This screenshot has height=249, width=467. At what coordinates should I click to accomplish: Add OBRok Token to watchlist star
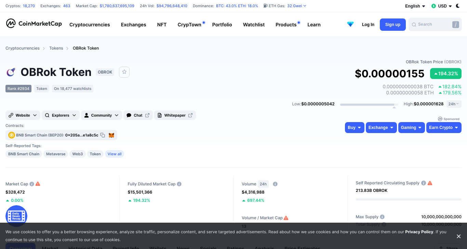pos(124,72)
